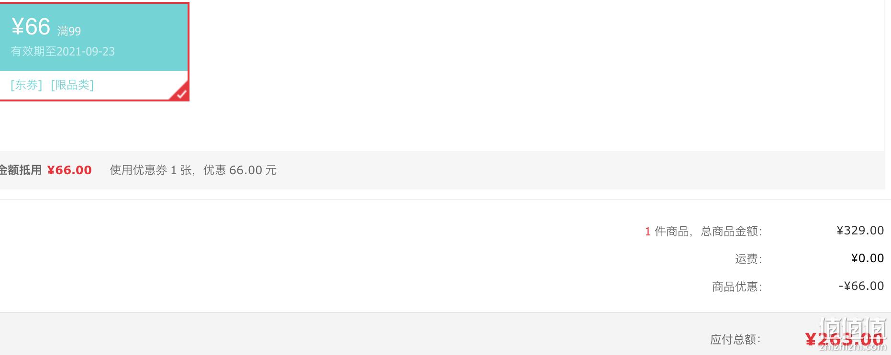The height and width of the screenshot is (355, 891).
Task: Click the 运费 shipping label
Action: pyautogui.click(x=748, y=259)
